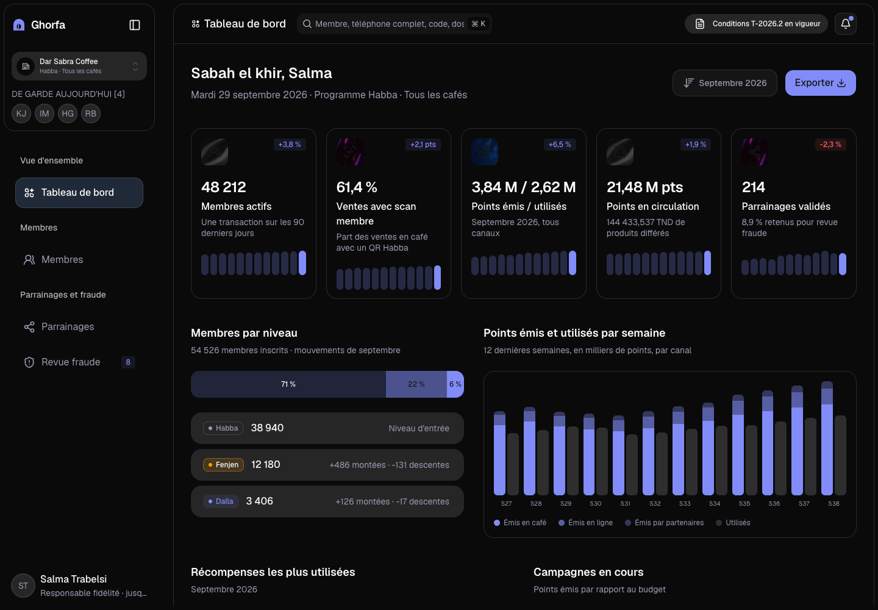Image resolution: width=878 pixels, height=610 pixels.
Task: Click the search magnifier icon
Action: [x=307, y=24]
